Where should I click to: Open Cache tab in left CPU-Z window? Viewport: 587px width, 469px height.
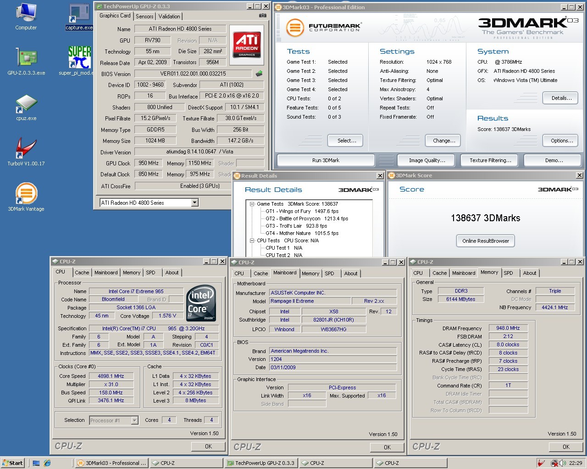[82, 273]
